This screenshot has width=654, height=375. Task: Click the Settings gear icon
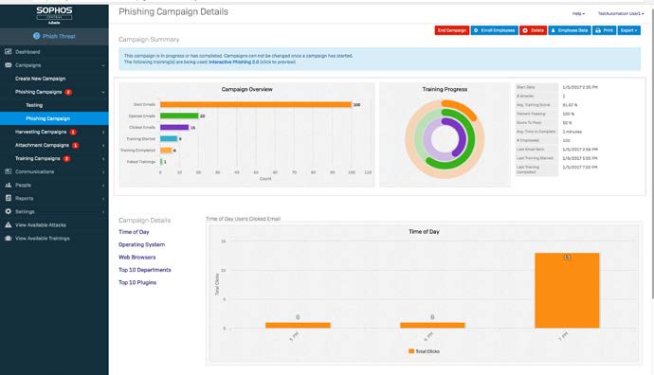[8, 212]
